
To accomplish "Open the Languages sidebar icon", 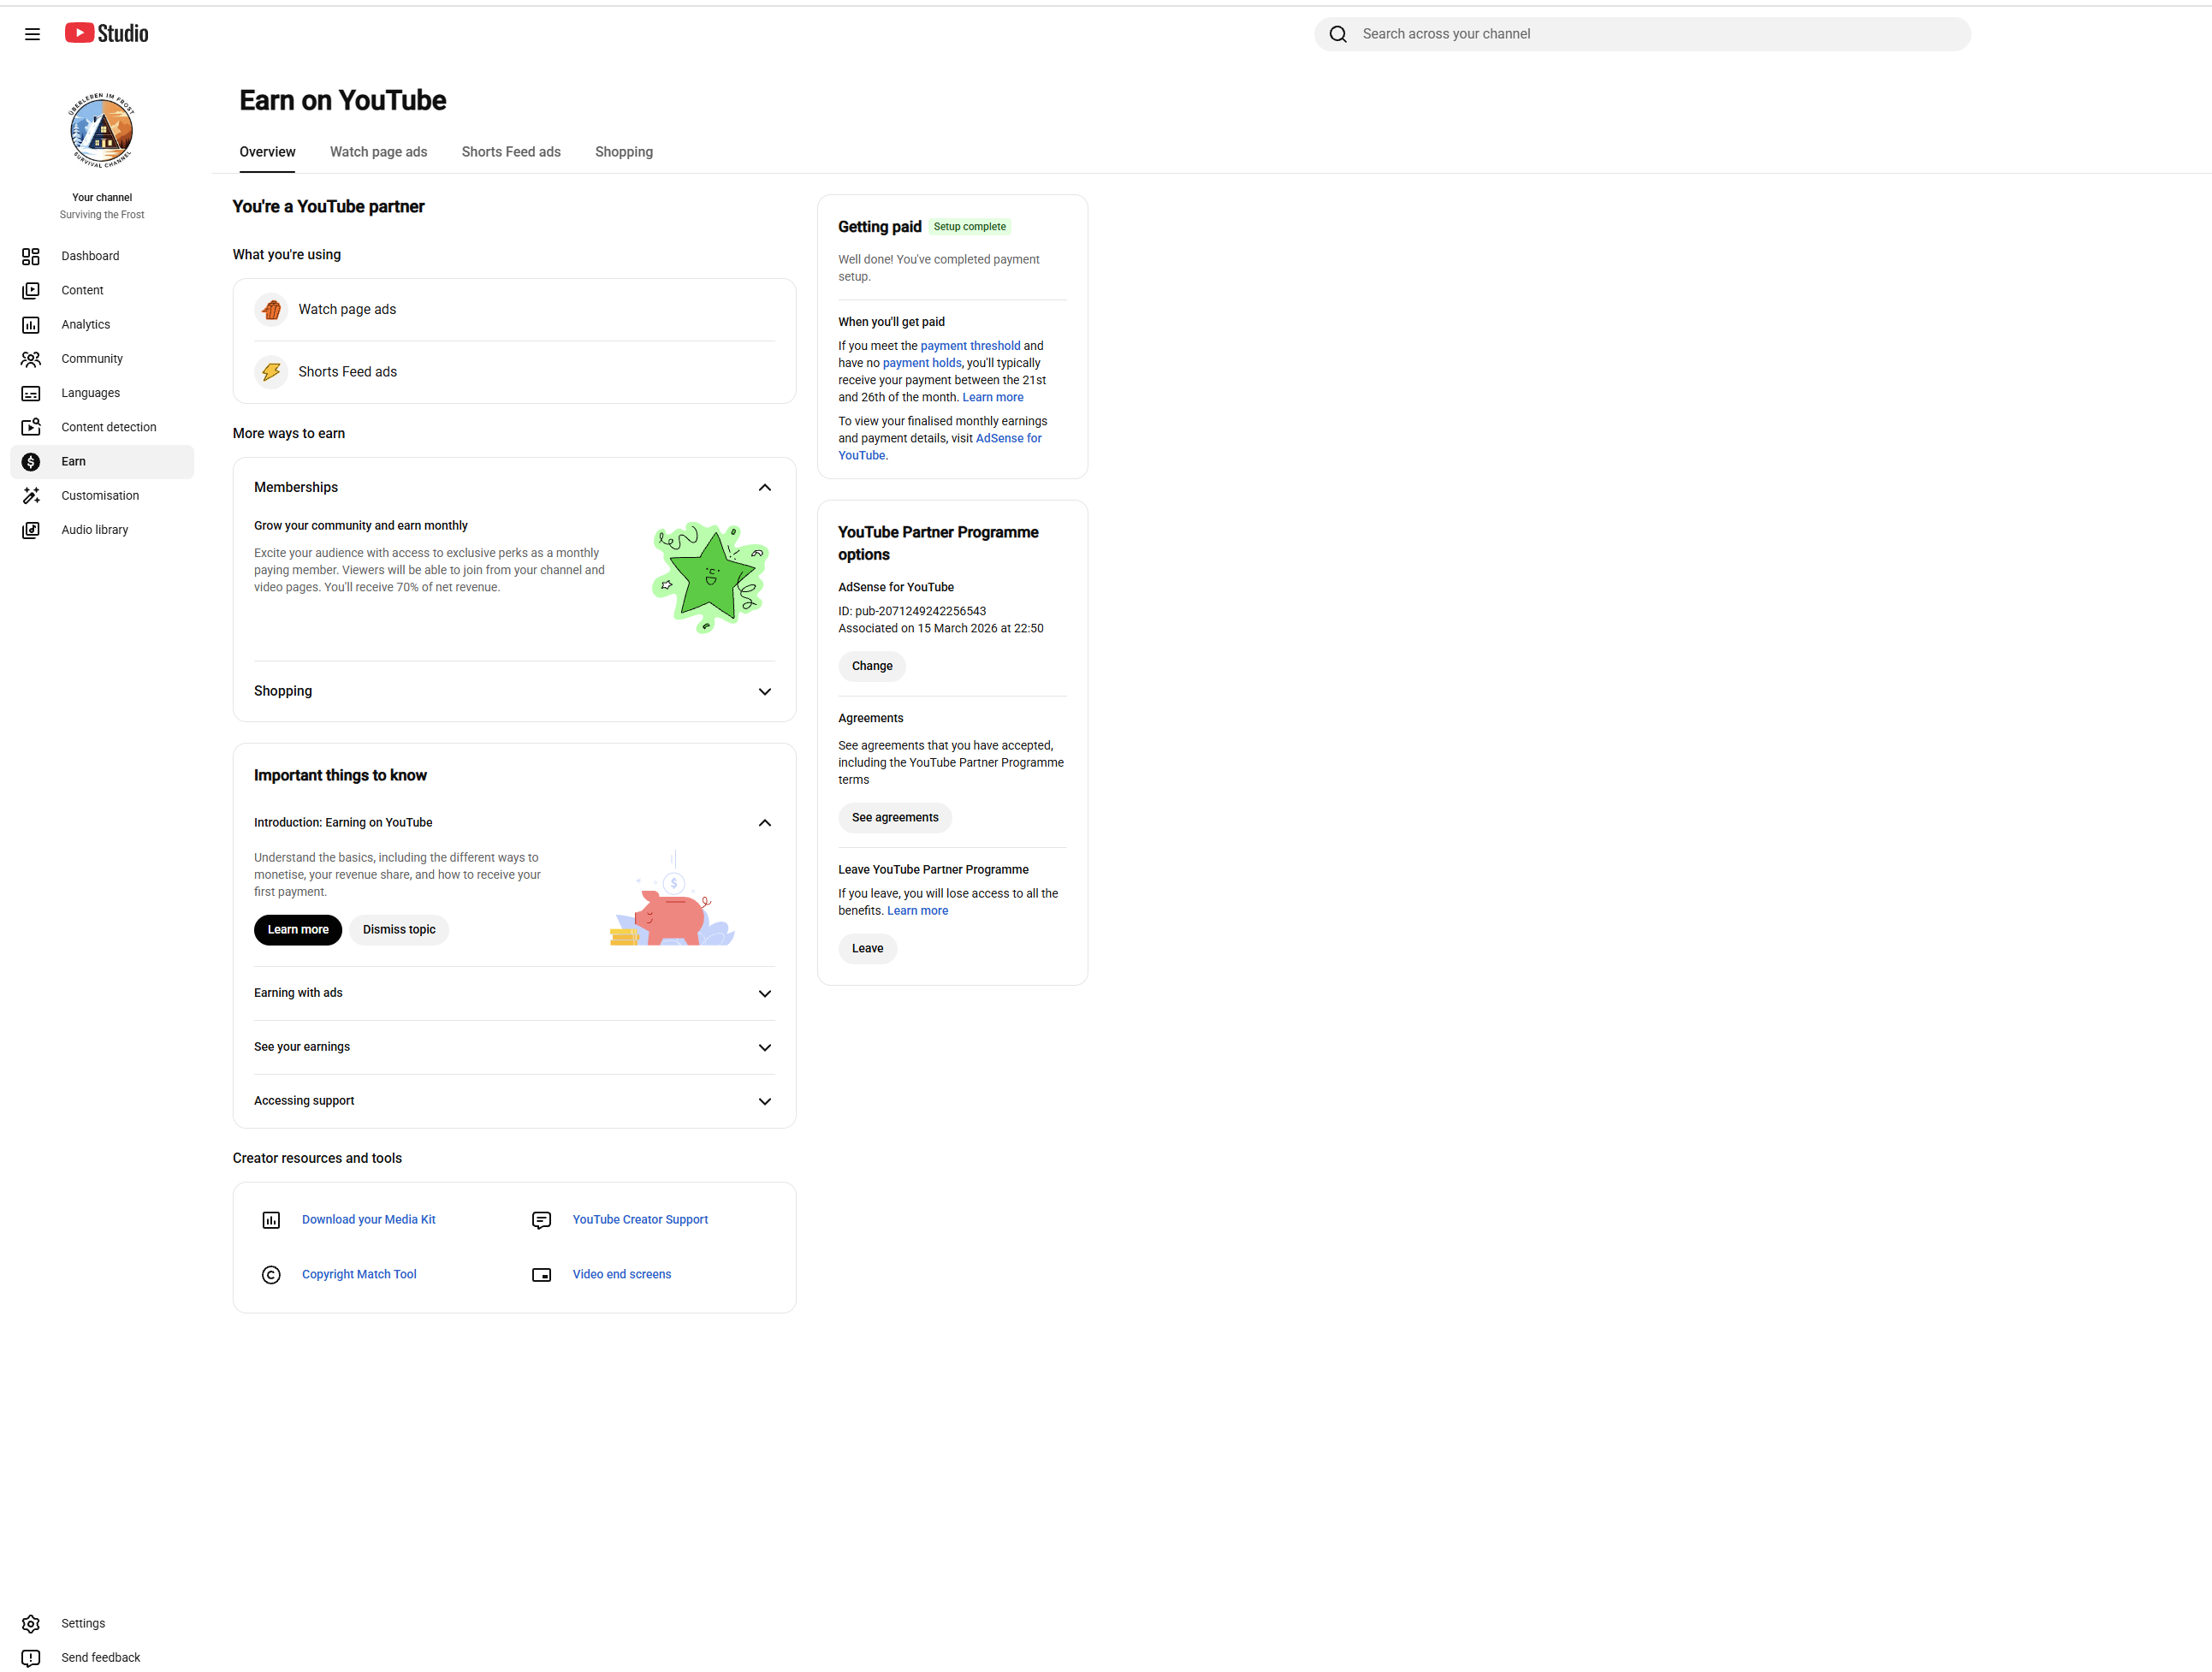I will 31,393.
